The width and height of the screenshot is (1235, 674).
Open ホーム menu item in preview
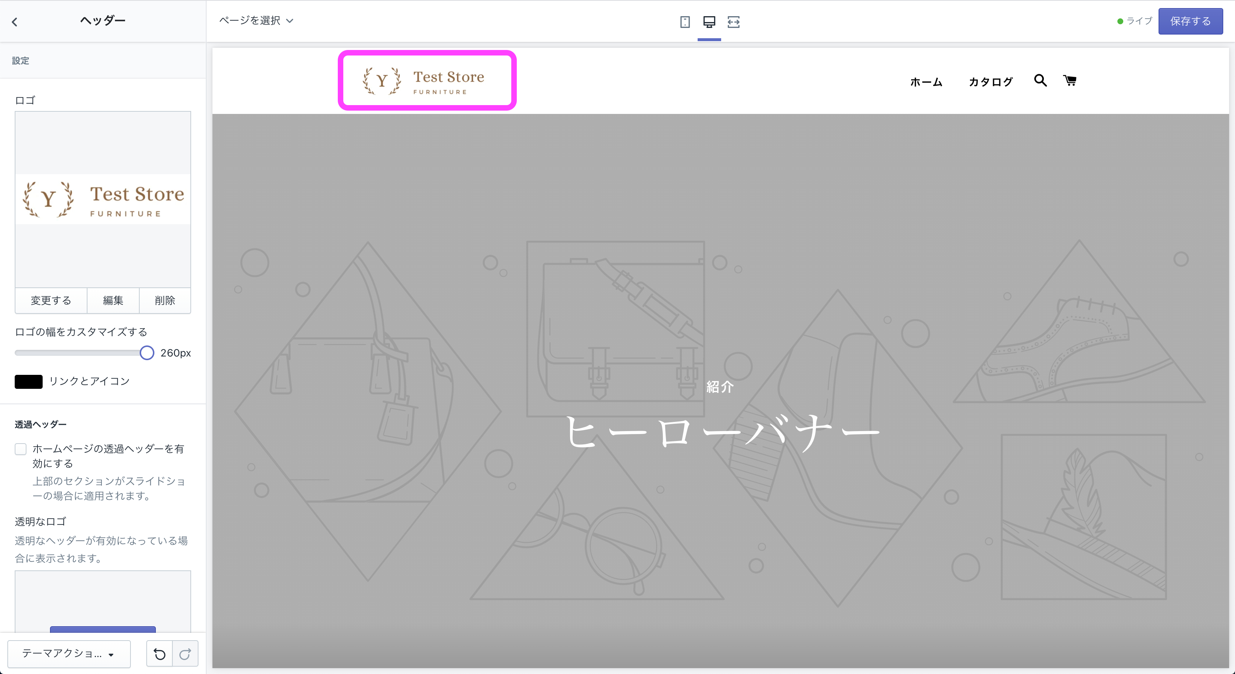tap(926, 82)
